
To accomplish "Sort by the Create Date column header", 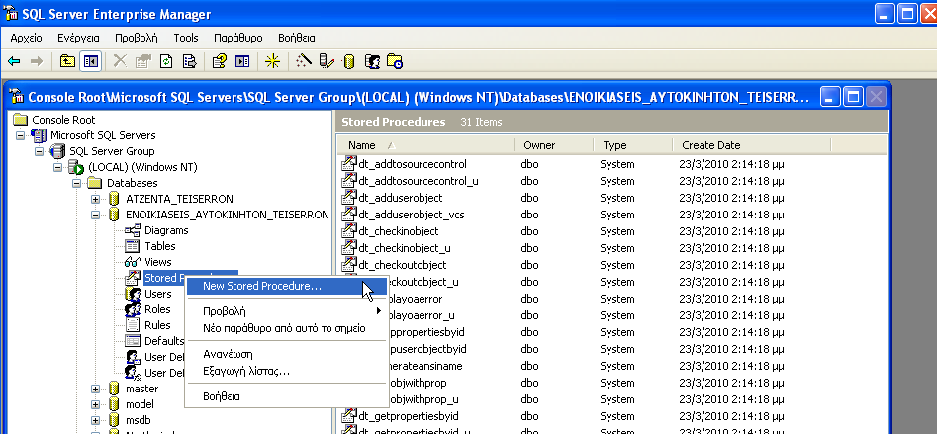I will (x=751, y=145).
